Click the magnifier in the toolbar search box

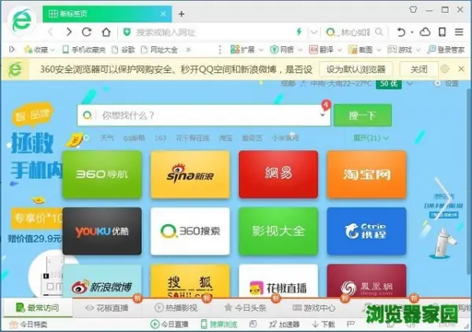379,31
